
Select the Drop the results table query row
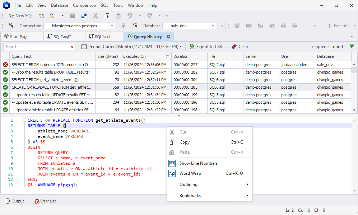(176, 72)
